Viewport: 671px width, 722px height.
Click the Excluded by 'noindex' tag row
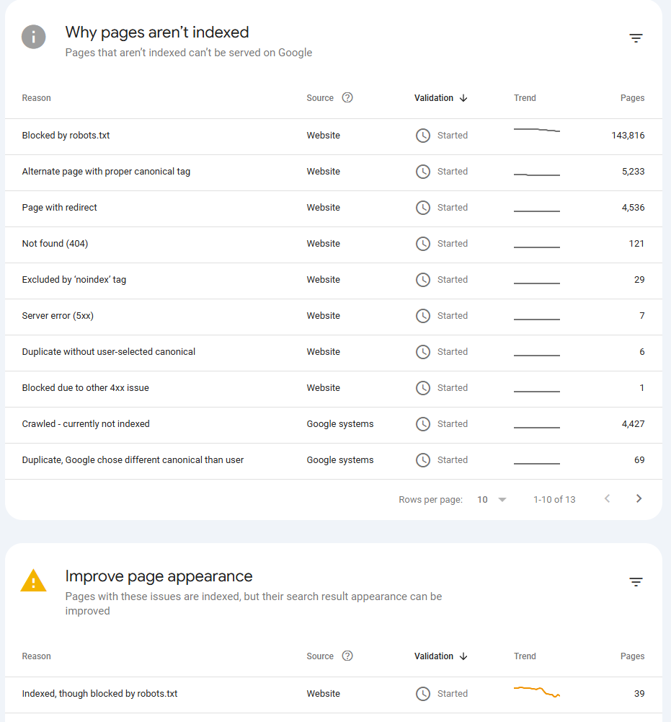coord(74,280)
